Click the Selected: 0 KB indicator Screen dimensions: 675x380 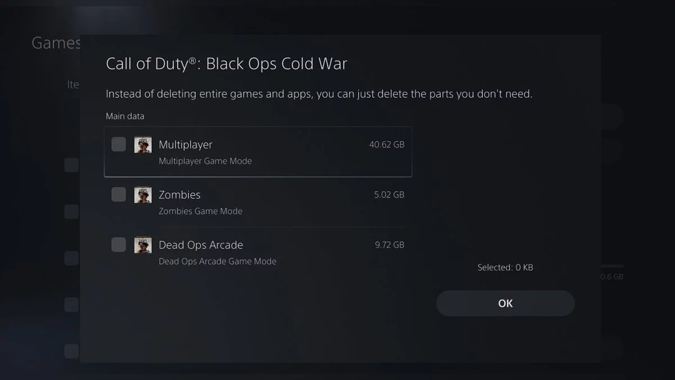(x=505, y=267)
